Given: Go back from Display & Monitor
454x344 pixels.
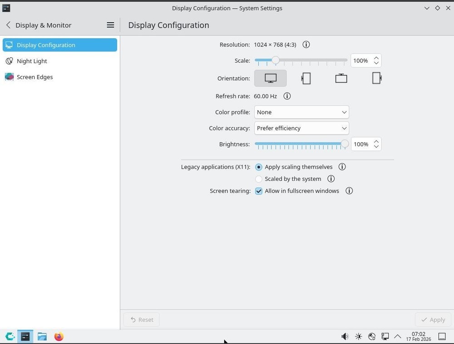Looking at the screenshot, I should 8,25.
